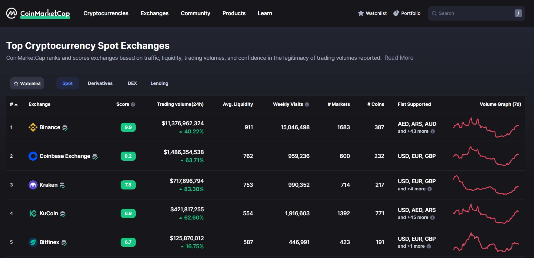Click the Volume Graph (7d) header
The image size is (534, 258).
pyautogui.click(x=500, y=104)
